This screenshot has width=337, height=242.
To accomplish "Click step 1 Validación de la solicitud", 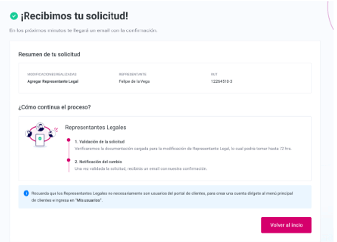I will pyautogui.click(x=100, y=142).
